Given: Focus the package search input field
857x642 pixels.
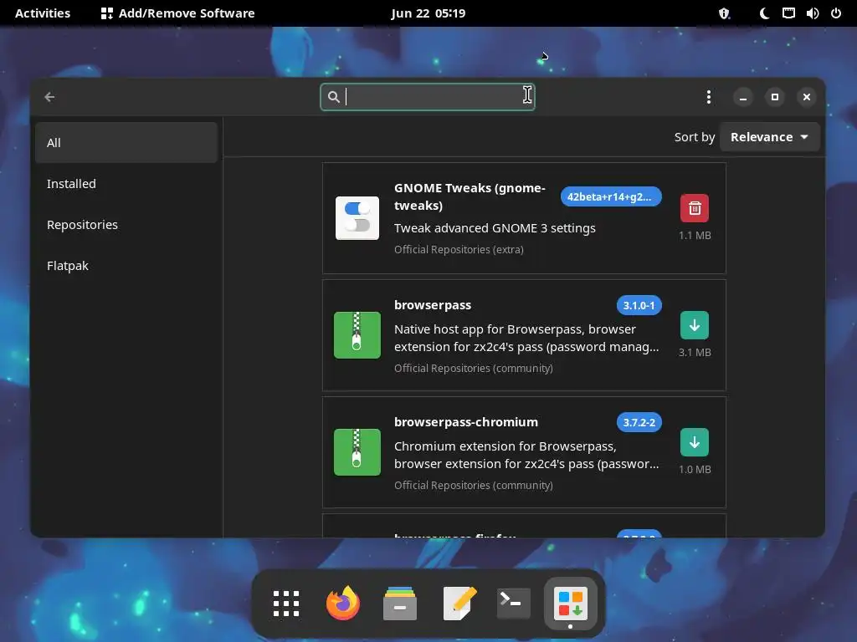Looking at the screenshot, I should tap(428, 97).
